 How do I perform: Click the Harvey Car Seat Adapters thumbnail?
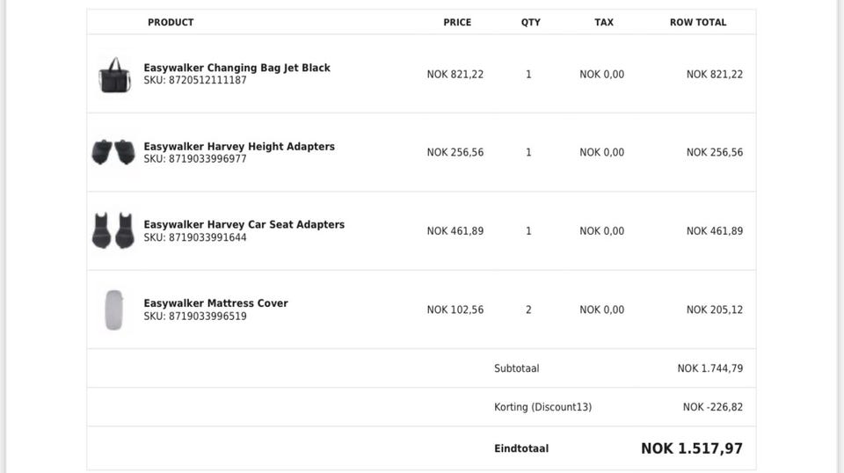(113, 230)
